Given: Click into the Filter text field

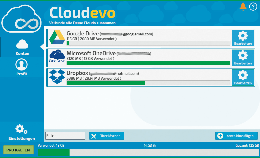Looking at the screenshot, I should (65, 136).
